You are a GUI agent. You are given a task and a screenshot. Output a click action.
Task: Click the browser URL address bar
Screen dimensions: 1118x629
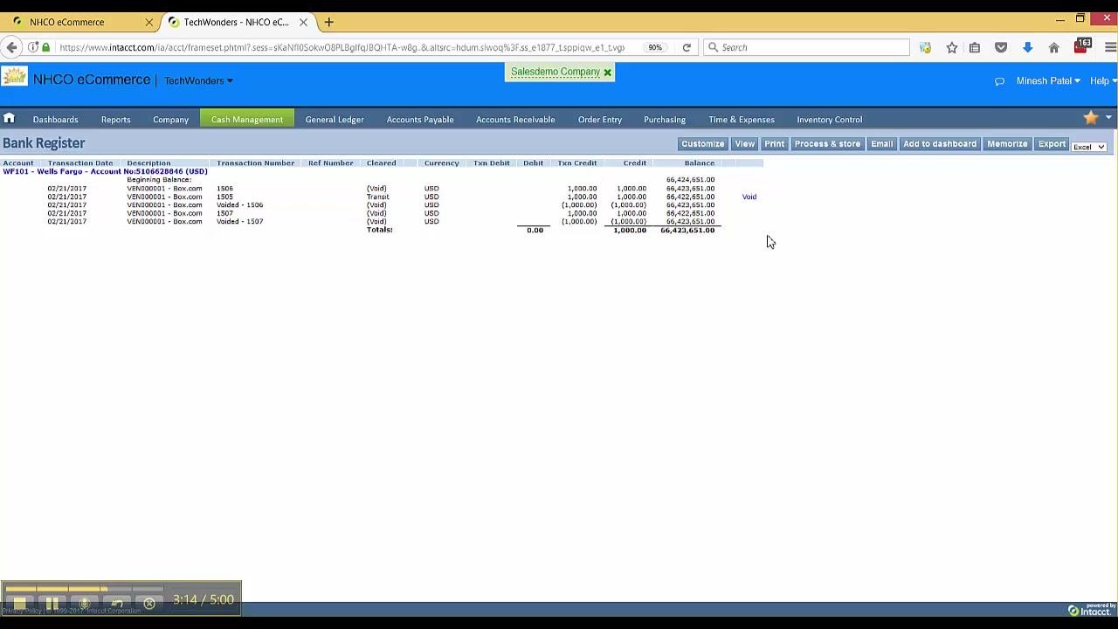point(342,47)
